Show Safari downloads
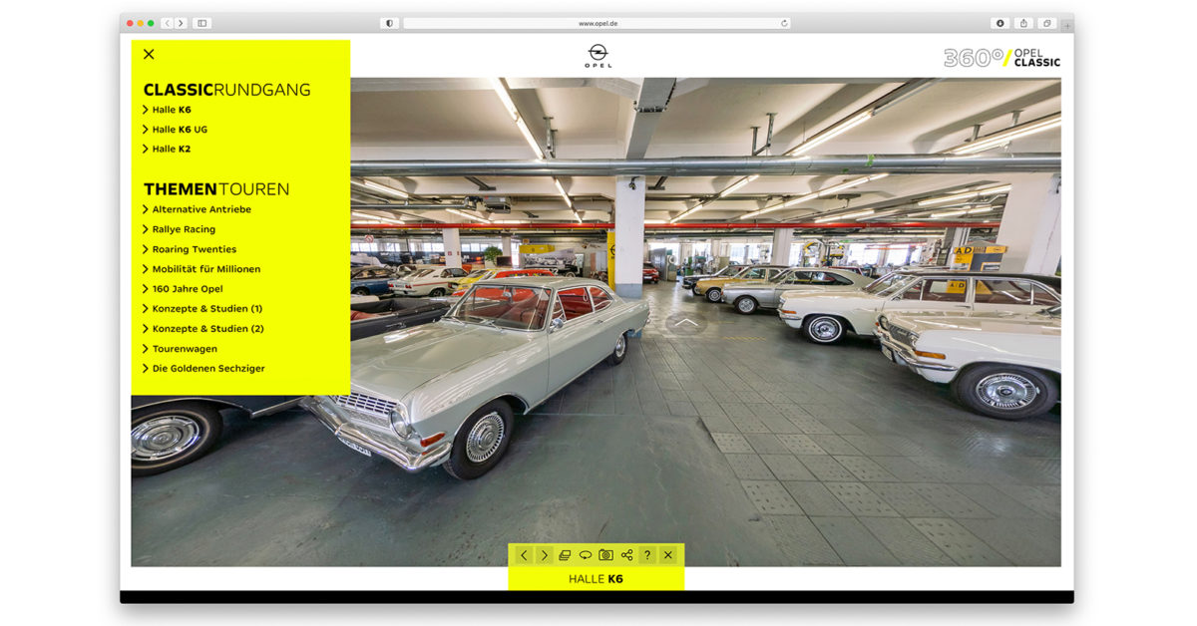Viewport: 1197px width, 626px height. pos(1000,23)
